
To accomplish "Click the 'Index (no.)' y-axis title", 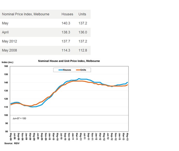I will coord(7,62).
